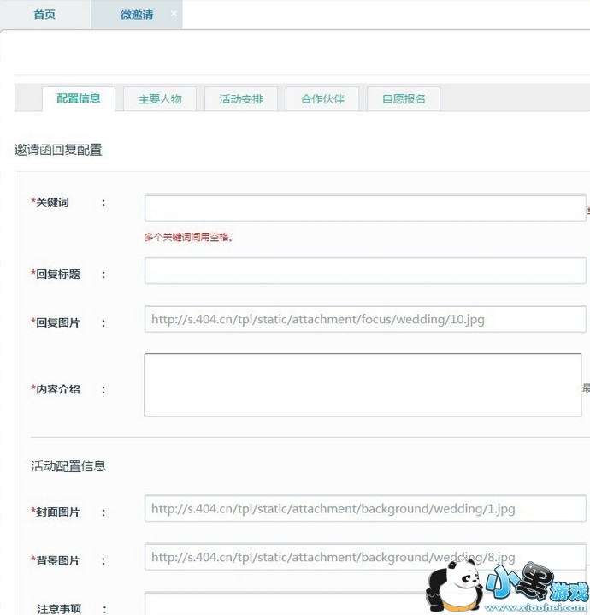
Task: Click the 背景图片 URL field
Action: point(365,557)
